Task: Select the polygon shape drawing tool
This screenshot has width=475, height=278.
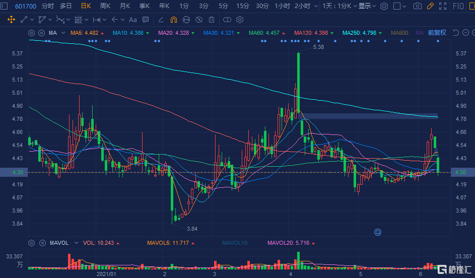Action: 42,20
